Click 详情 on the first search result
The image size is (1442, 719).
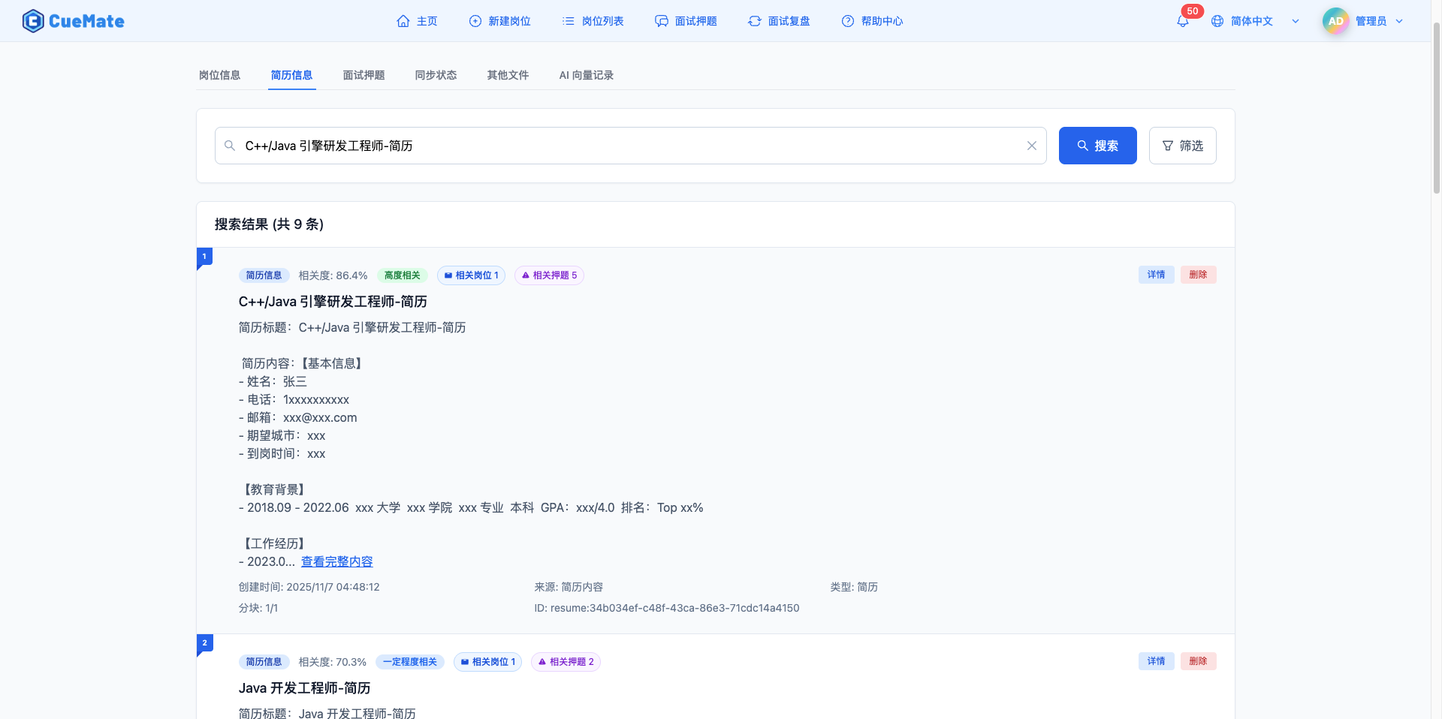point(1156,275)
